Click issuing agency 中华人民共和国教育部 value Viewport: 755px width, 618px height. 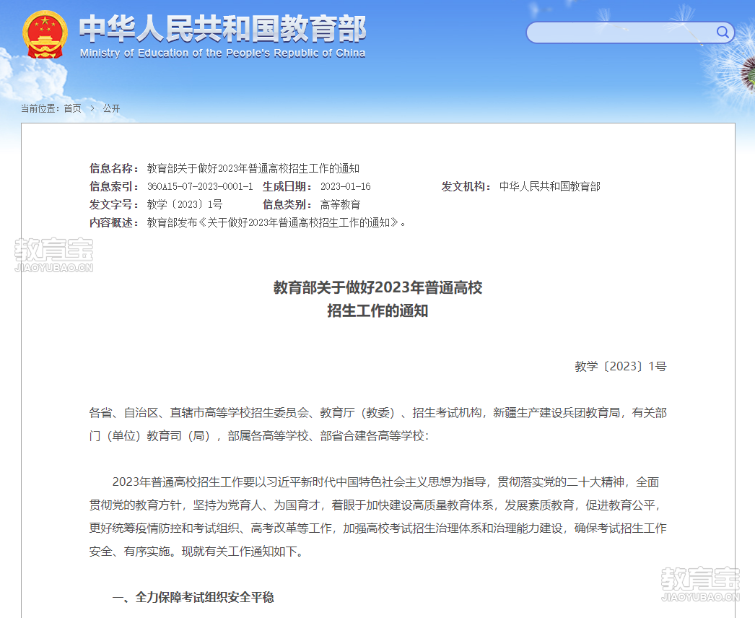(x=550, y=186)
